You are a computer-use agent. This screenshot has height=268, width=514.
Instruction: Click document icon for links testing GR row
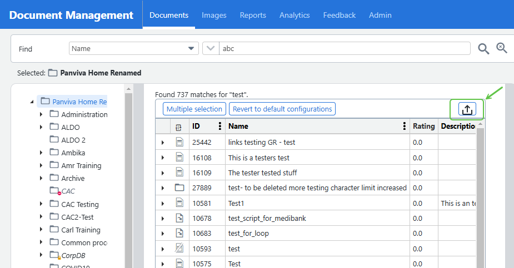point(179,142)
